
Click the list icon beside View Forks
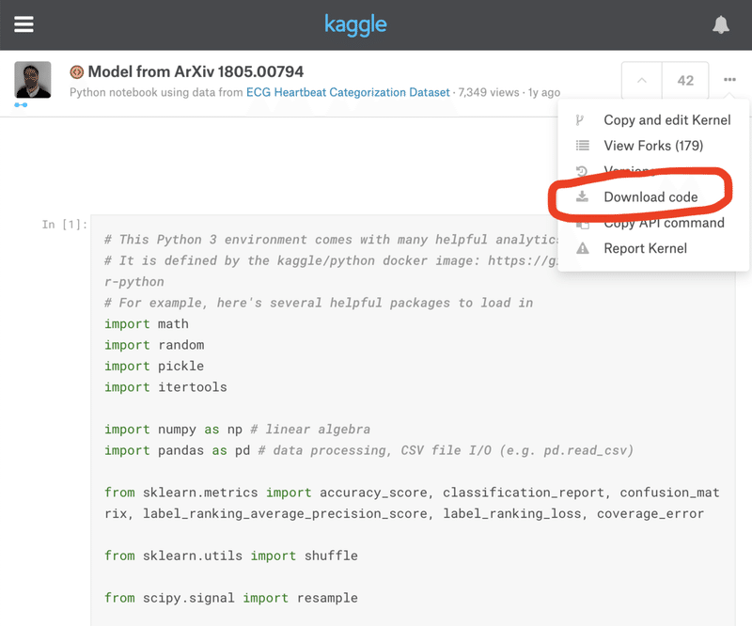tap(583, 146)
